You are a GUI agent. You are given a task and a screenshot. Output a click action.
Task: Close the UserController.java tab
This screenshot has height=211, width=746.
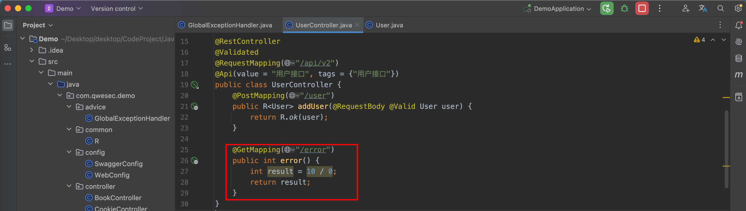357,25
